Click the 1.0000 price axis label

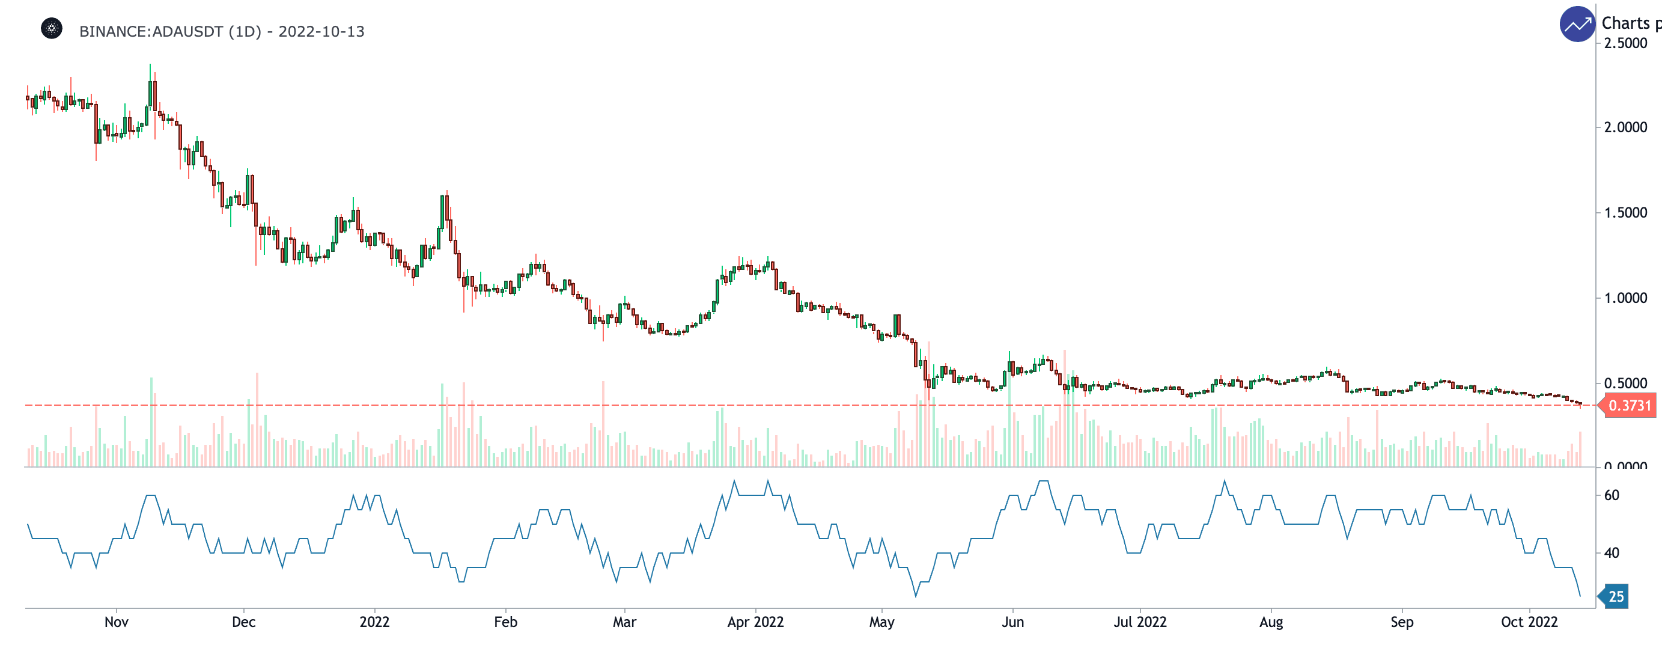tap(1625, 298)
